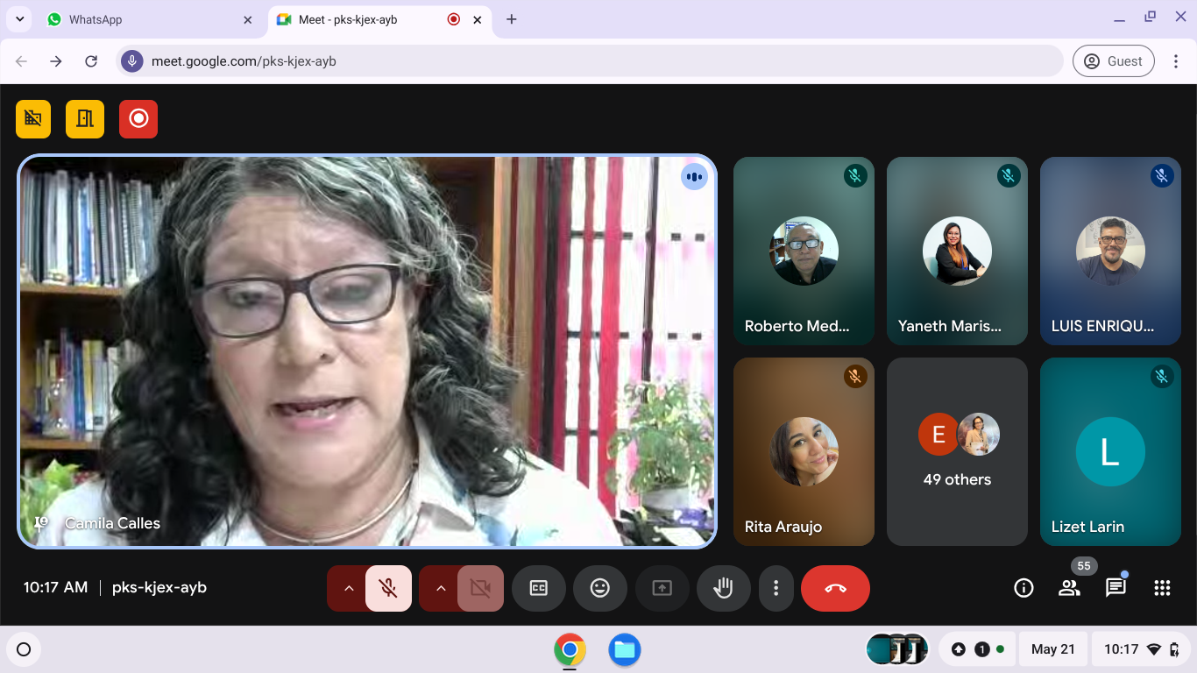Viewport: 1197px width, 673px height.
Task: Turn on closed captions
Action: (538, 588)
